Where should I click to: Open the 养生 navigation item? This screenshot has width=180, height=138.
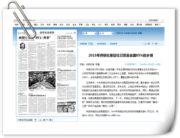94,25
